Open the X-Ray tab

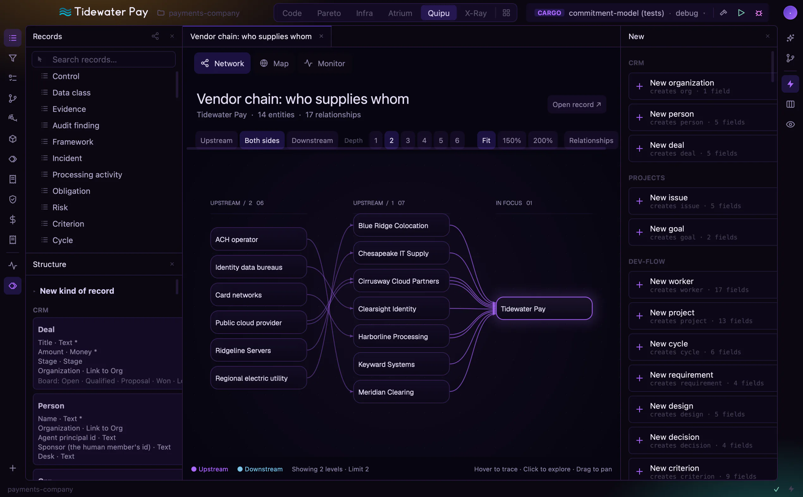point(475,13)
